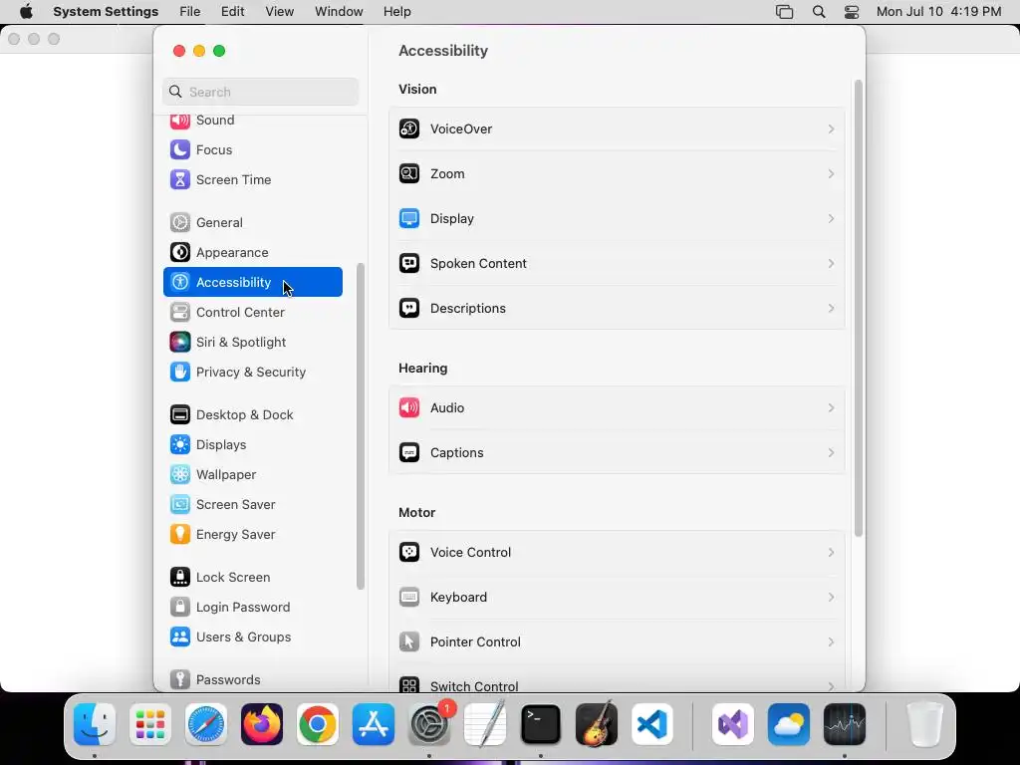Expand Spoken Content row chevron
This screenshot has height=765, width=1020.
(831, 263)
